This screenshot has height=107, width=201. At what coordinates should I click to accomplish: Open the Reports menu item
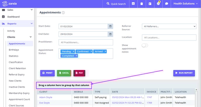12,24
